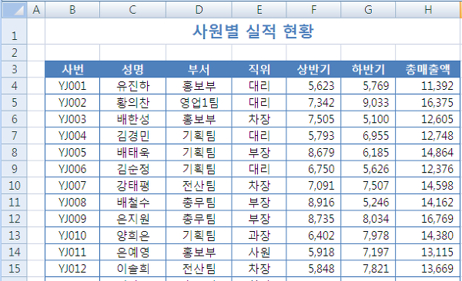Screen dimensions: 462x281
Task: Select the name cell 배철수
Action: tap(133, 202)
